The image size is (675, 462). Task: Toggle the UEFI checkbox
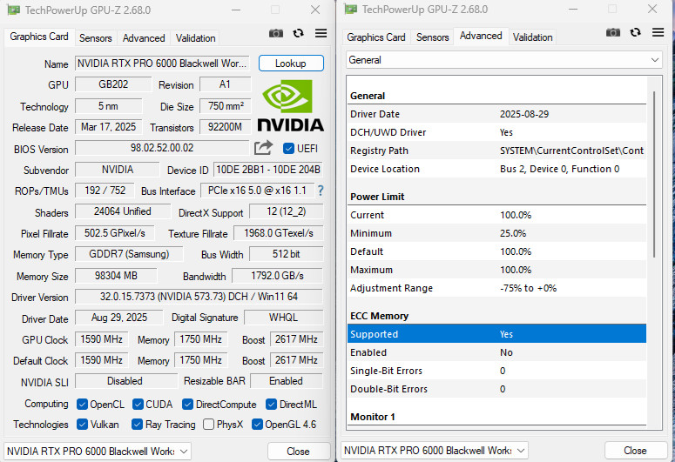(x=289, y=149)
